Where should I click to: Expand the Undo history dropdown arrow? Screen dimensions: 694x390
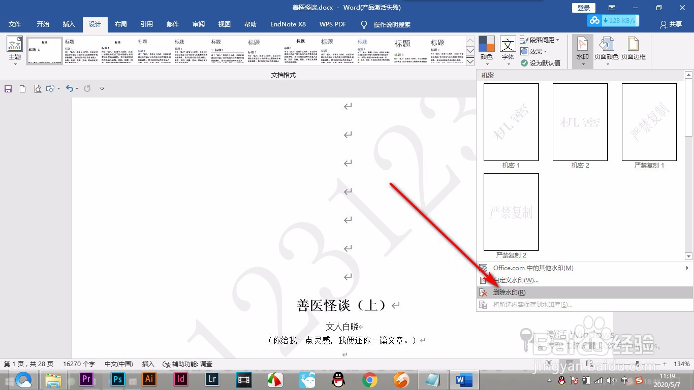point(77,89)
